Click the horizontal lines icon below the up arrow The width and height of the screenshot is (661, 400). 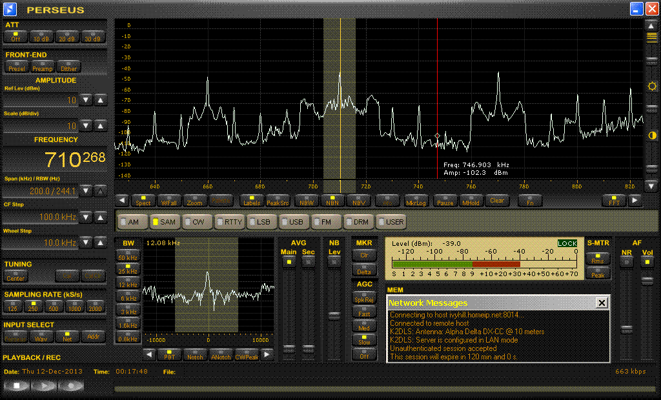[x=652, y=37]
